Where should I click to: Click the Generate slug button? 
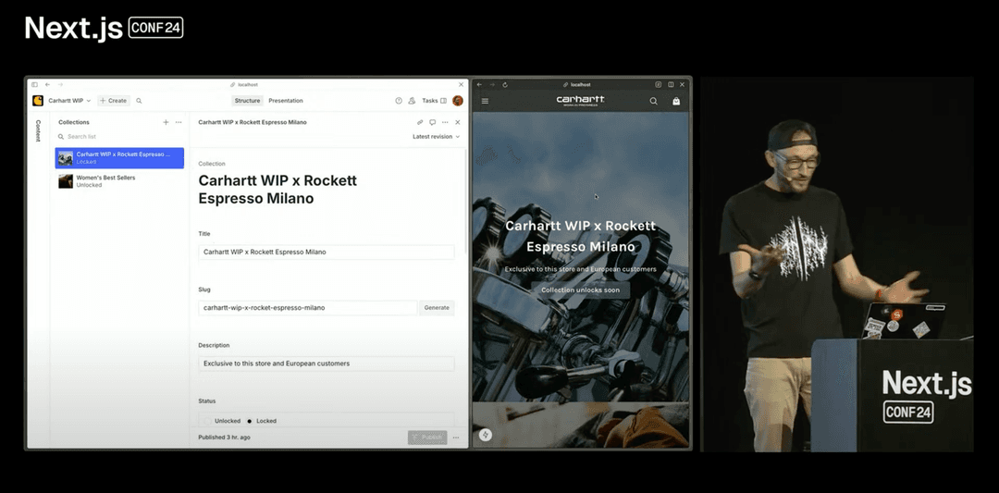click(437, 308)
